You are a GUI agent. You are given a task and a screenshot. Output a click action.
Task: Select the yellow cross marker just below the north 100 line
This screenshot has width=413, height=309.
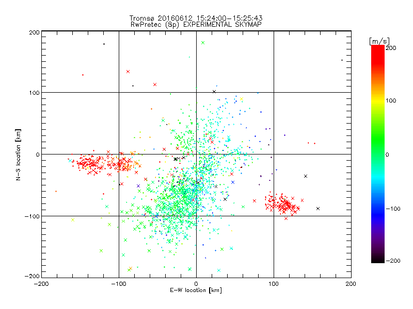pyautogui.click(x=242, y=99)
